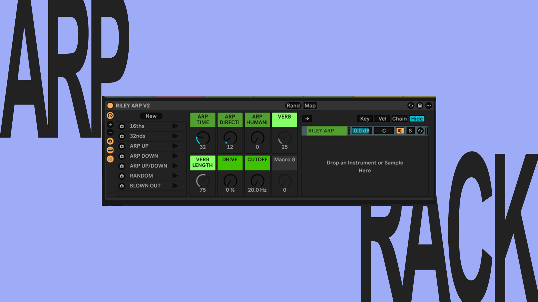The image size is (538, 302).
Task: Click the 0.0 dB chain volume slider
Action: point(361,131)
